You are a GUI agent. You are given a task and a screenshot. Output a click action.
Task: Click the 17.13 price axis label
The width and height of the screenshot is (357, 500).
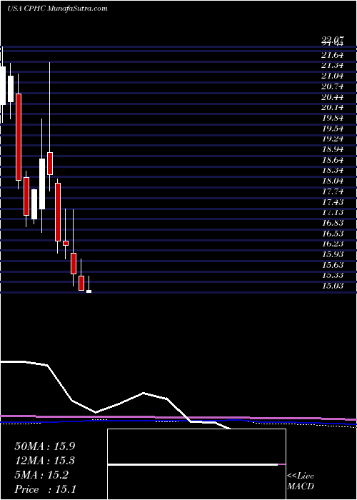[x=333, y=213]
